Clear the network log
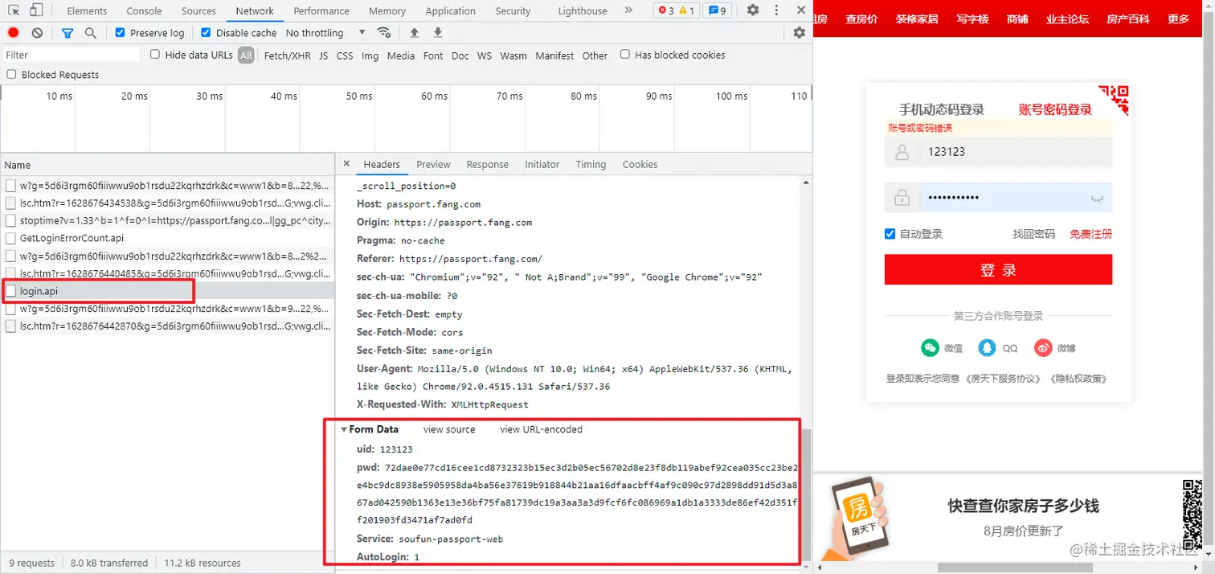1215x574 pixels. [37, 33]
